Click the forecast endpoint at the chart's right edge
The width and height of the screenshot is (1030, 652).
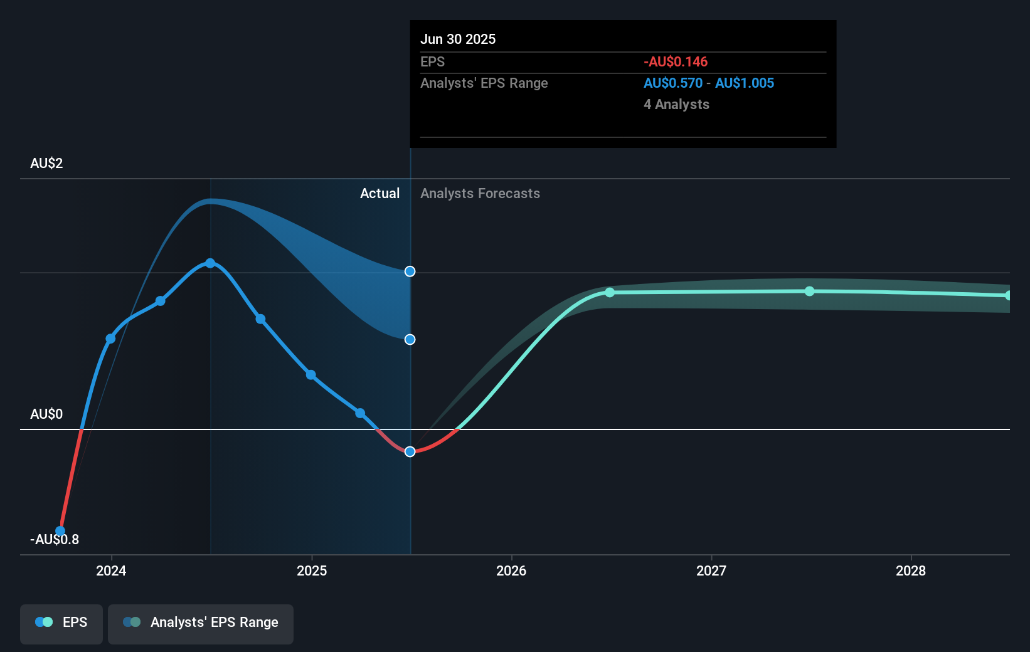1009,295
